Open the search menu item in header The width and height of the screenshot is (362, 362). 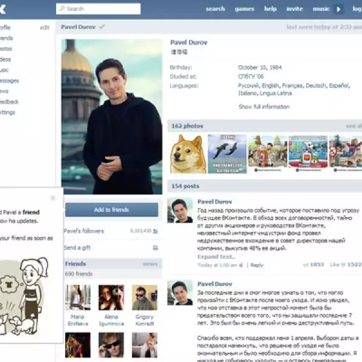[215, 9]
